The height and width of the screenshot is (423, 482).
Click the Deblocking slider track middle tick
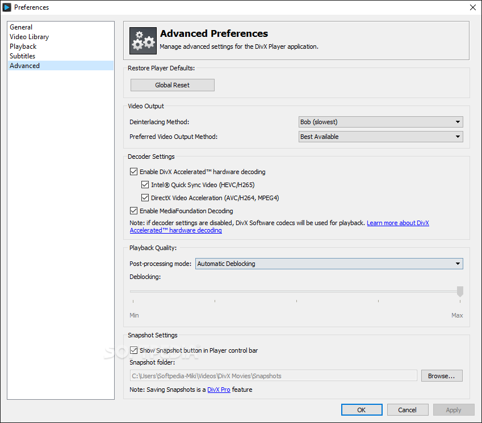[296, 301]
